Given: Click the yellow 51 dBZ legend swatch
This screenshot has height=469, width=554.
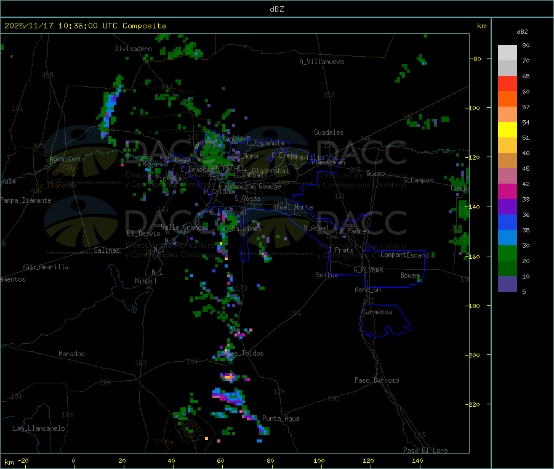Looking at the screenshot, I should pyautogui.click(x=507, y=130).
